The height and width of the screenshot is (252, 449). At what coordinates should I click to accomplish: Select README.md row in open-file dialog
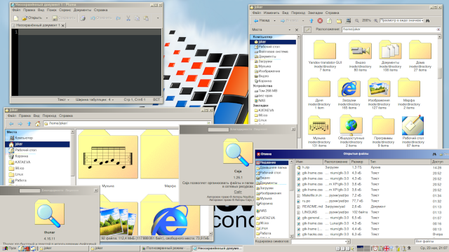pyautogui.click(x=371, y=206)
